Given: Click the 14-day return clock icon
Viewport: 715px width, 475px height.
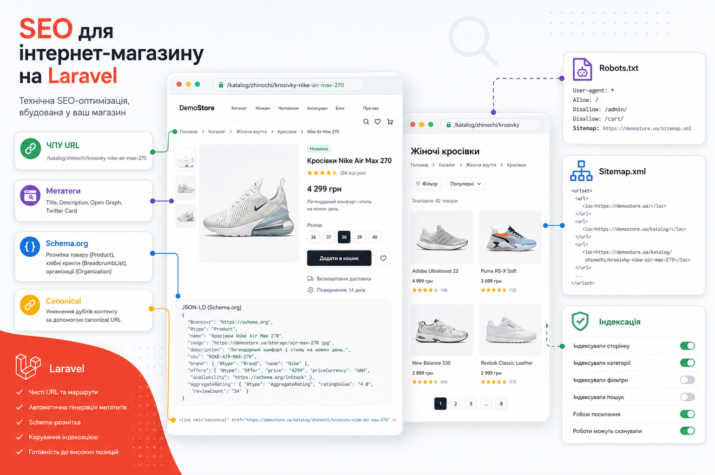Looking at the screenshot, I should 310,290.
